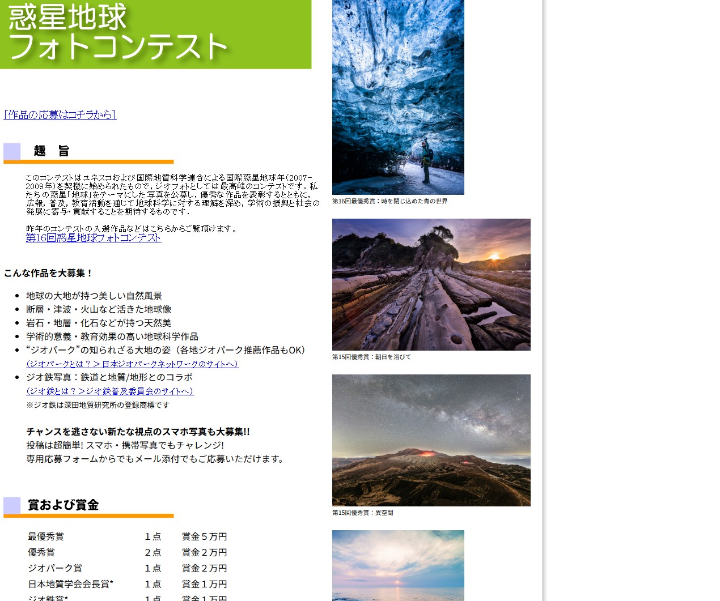Click the 趣旨 section heading text

click(52, 151)
